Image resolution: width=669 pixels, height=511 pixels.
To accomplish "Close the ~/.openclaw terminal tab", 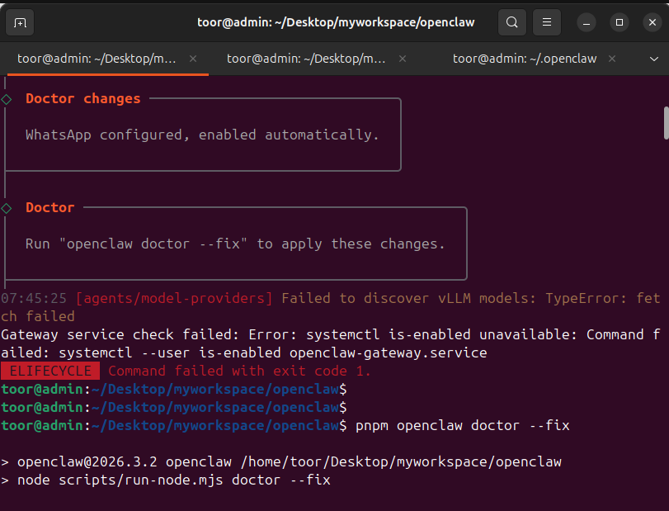I will 611,59.
